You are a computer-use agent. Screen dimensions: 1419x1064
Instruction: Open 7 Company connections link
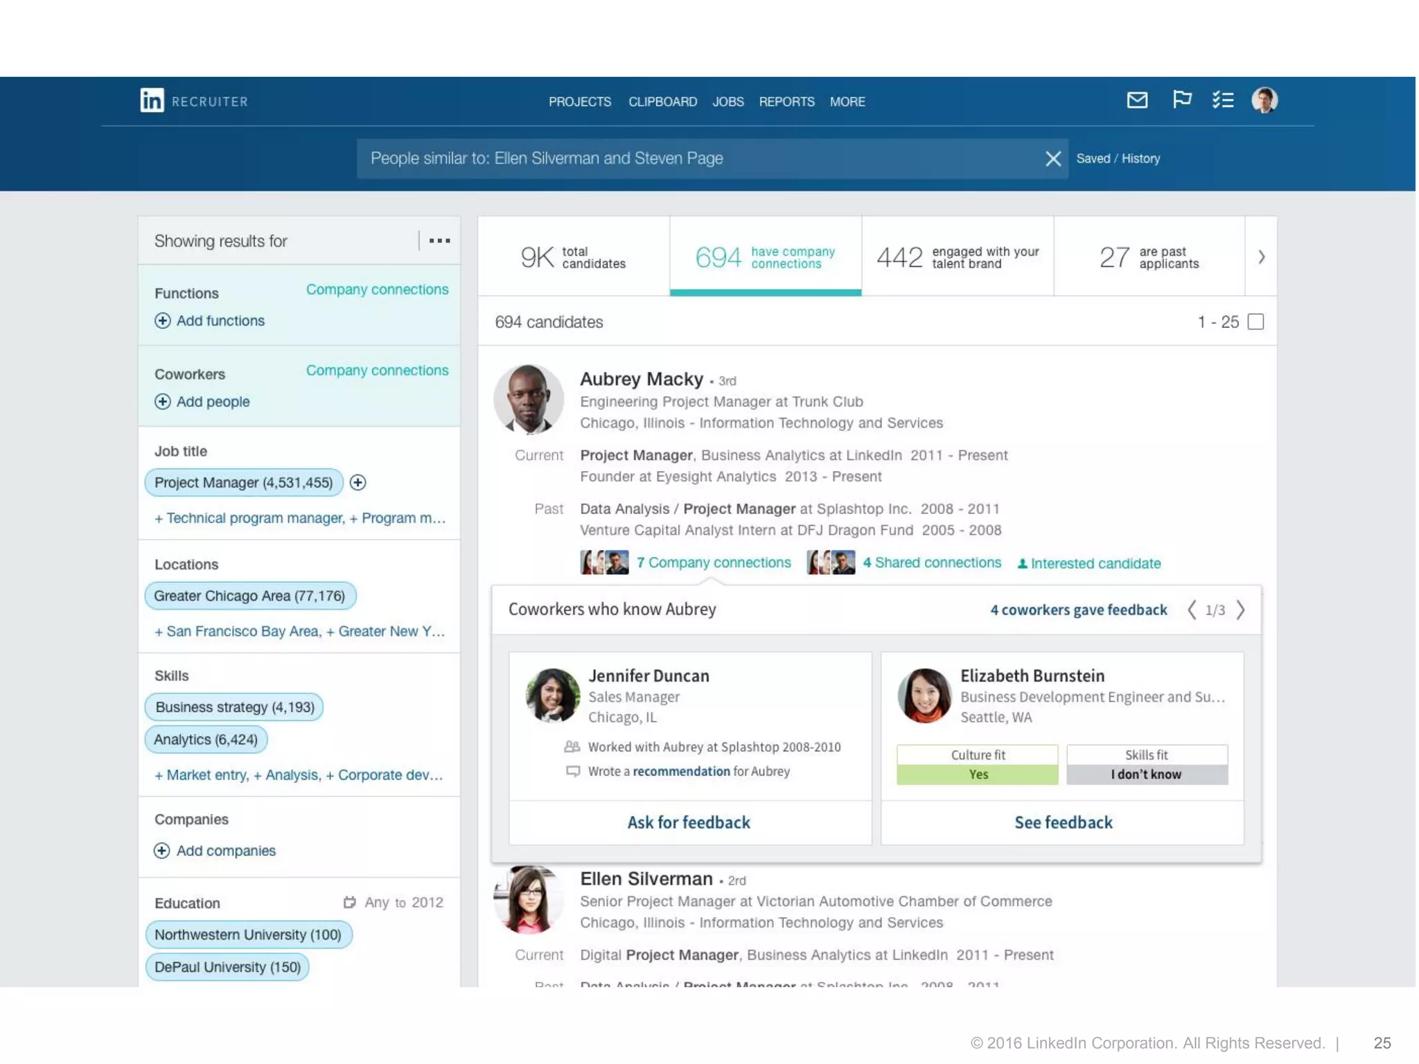coord(714,562)
